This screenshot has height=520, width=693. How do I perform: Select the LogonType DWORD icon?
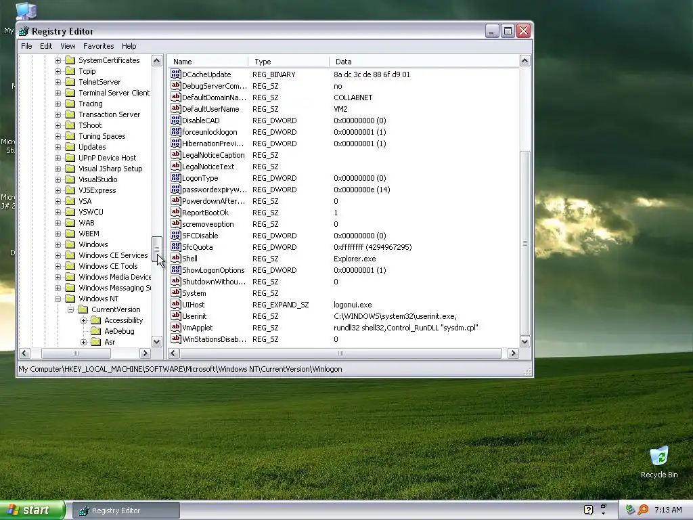pyautogui.click(x=175, y=178)
